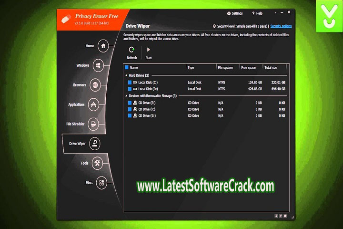Open the Browsers globe icon

[95, 85]
